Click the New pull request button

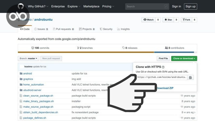pyautogui.click(x=51, y=58)
